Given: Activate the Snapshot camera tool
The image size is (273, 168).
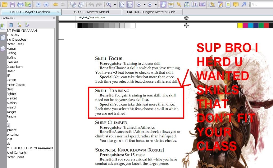Looking at the screenshot, I should [x=202, y=5].
